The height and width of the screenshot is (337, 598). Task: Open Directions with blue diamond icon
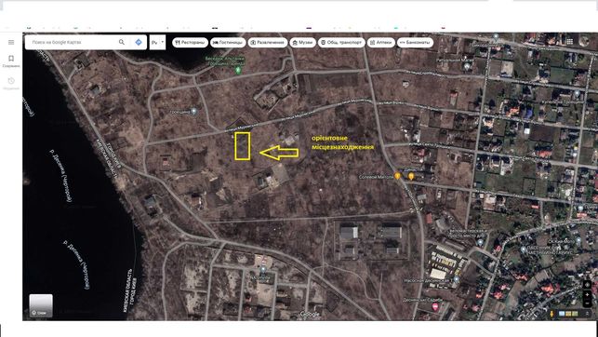(x=139, y=42)
